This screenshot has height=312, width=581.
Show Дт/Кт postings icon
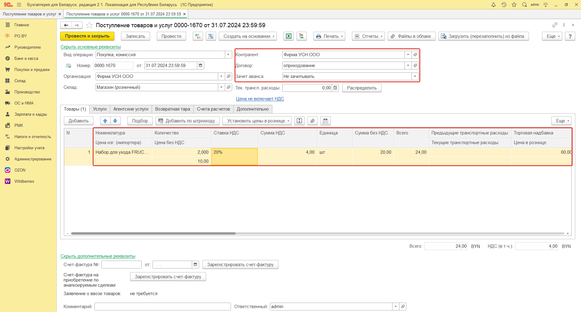click(198, 36)
